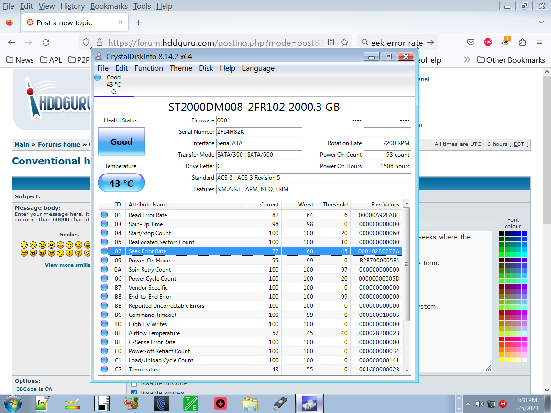Click the Serial Number field ZFL4H82K
The height and width of the screenshot is (413, 551).
pos(259,132)
